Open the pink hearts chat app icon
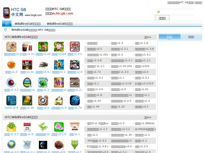The height and width of the screenshot is (153, 204). pyautogui.click(x=59, y=127)
